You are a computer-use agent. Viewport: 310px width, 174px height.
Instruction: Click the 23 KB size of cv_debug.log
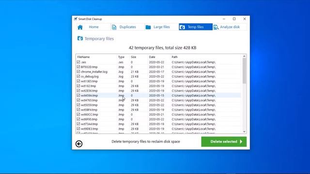(135, 76)
